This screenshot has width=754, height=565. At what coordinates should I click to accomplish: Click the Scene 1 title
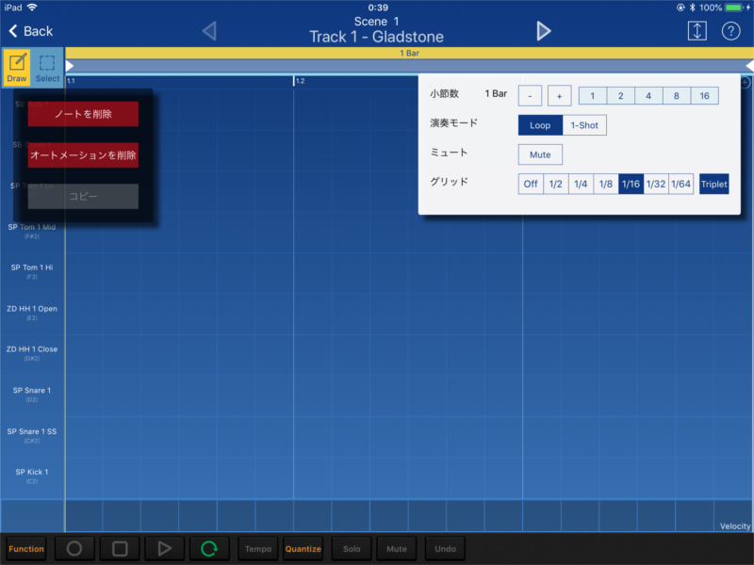pos(376,22)
